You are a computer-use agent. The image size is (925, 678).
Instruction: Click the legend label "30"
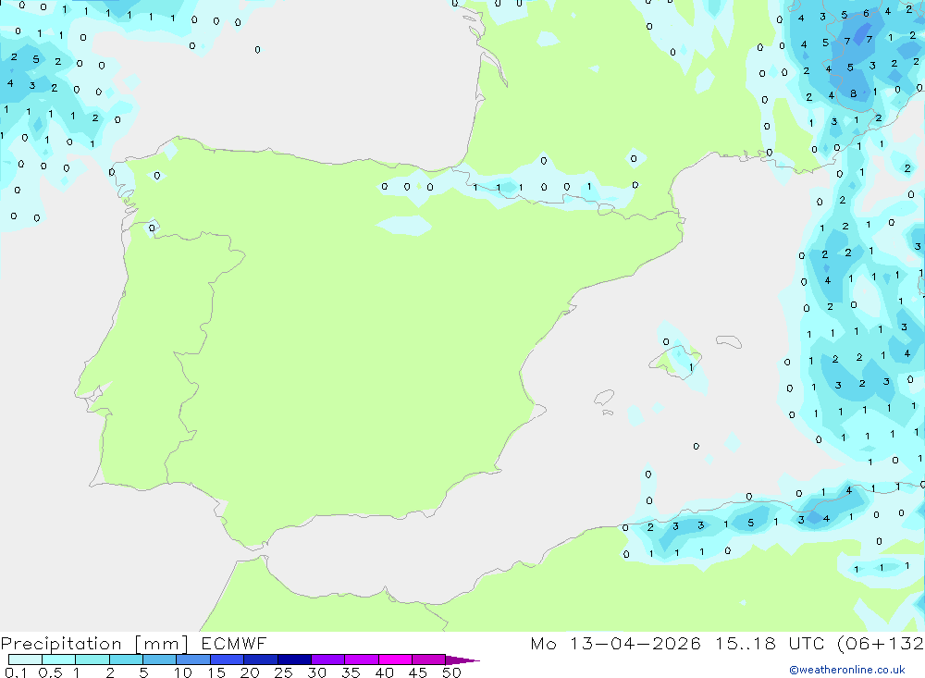316,672
